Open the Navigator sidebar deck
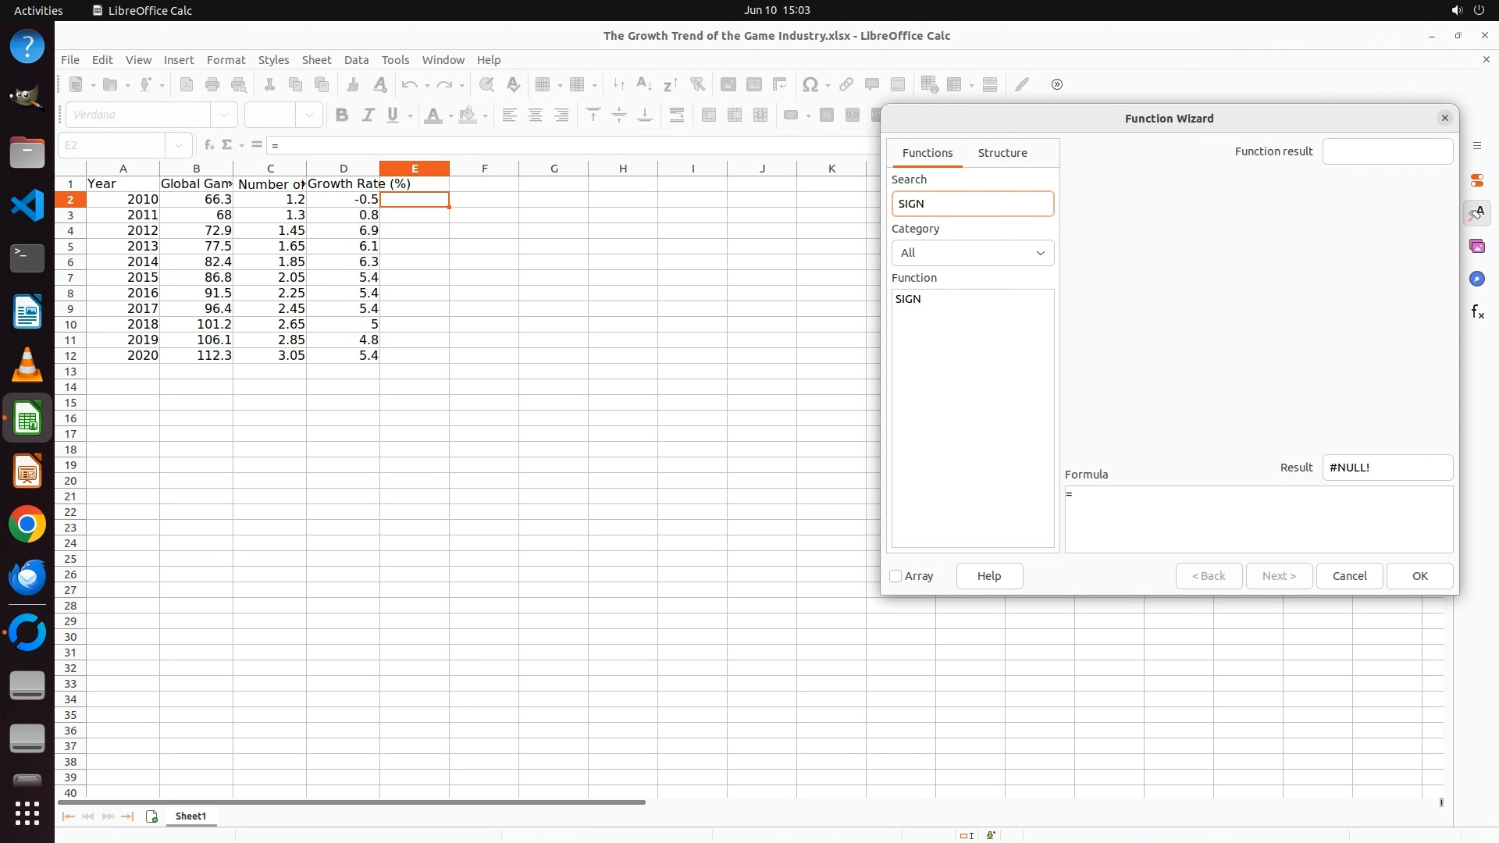The width and height of the screenshot is (1499, 843). pos(1476,279)
